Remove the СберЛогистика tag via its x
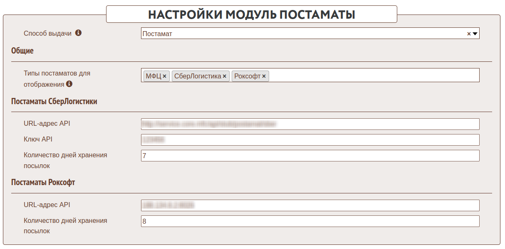 225,76
